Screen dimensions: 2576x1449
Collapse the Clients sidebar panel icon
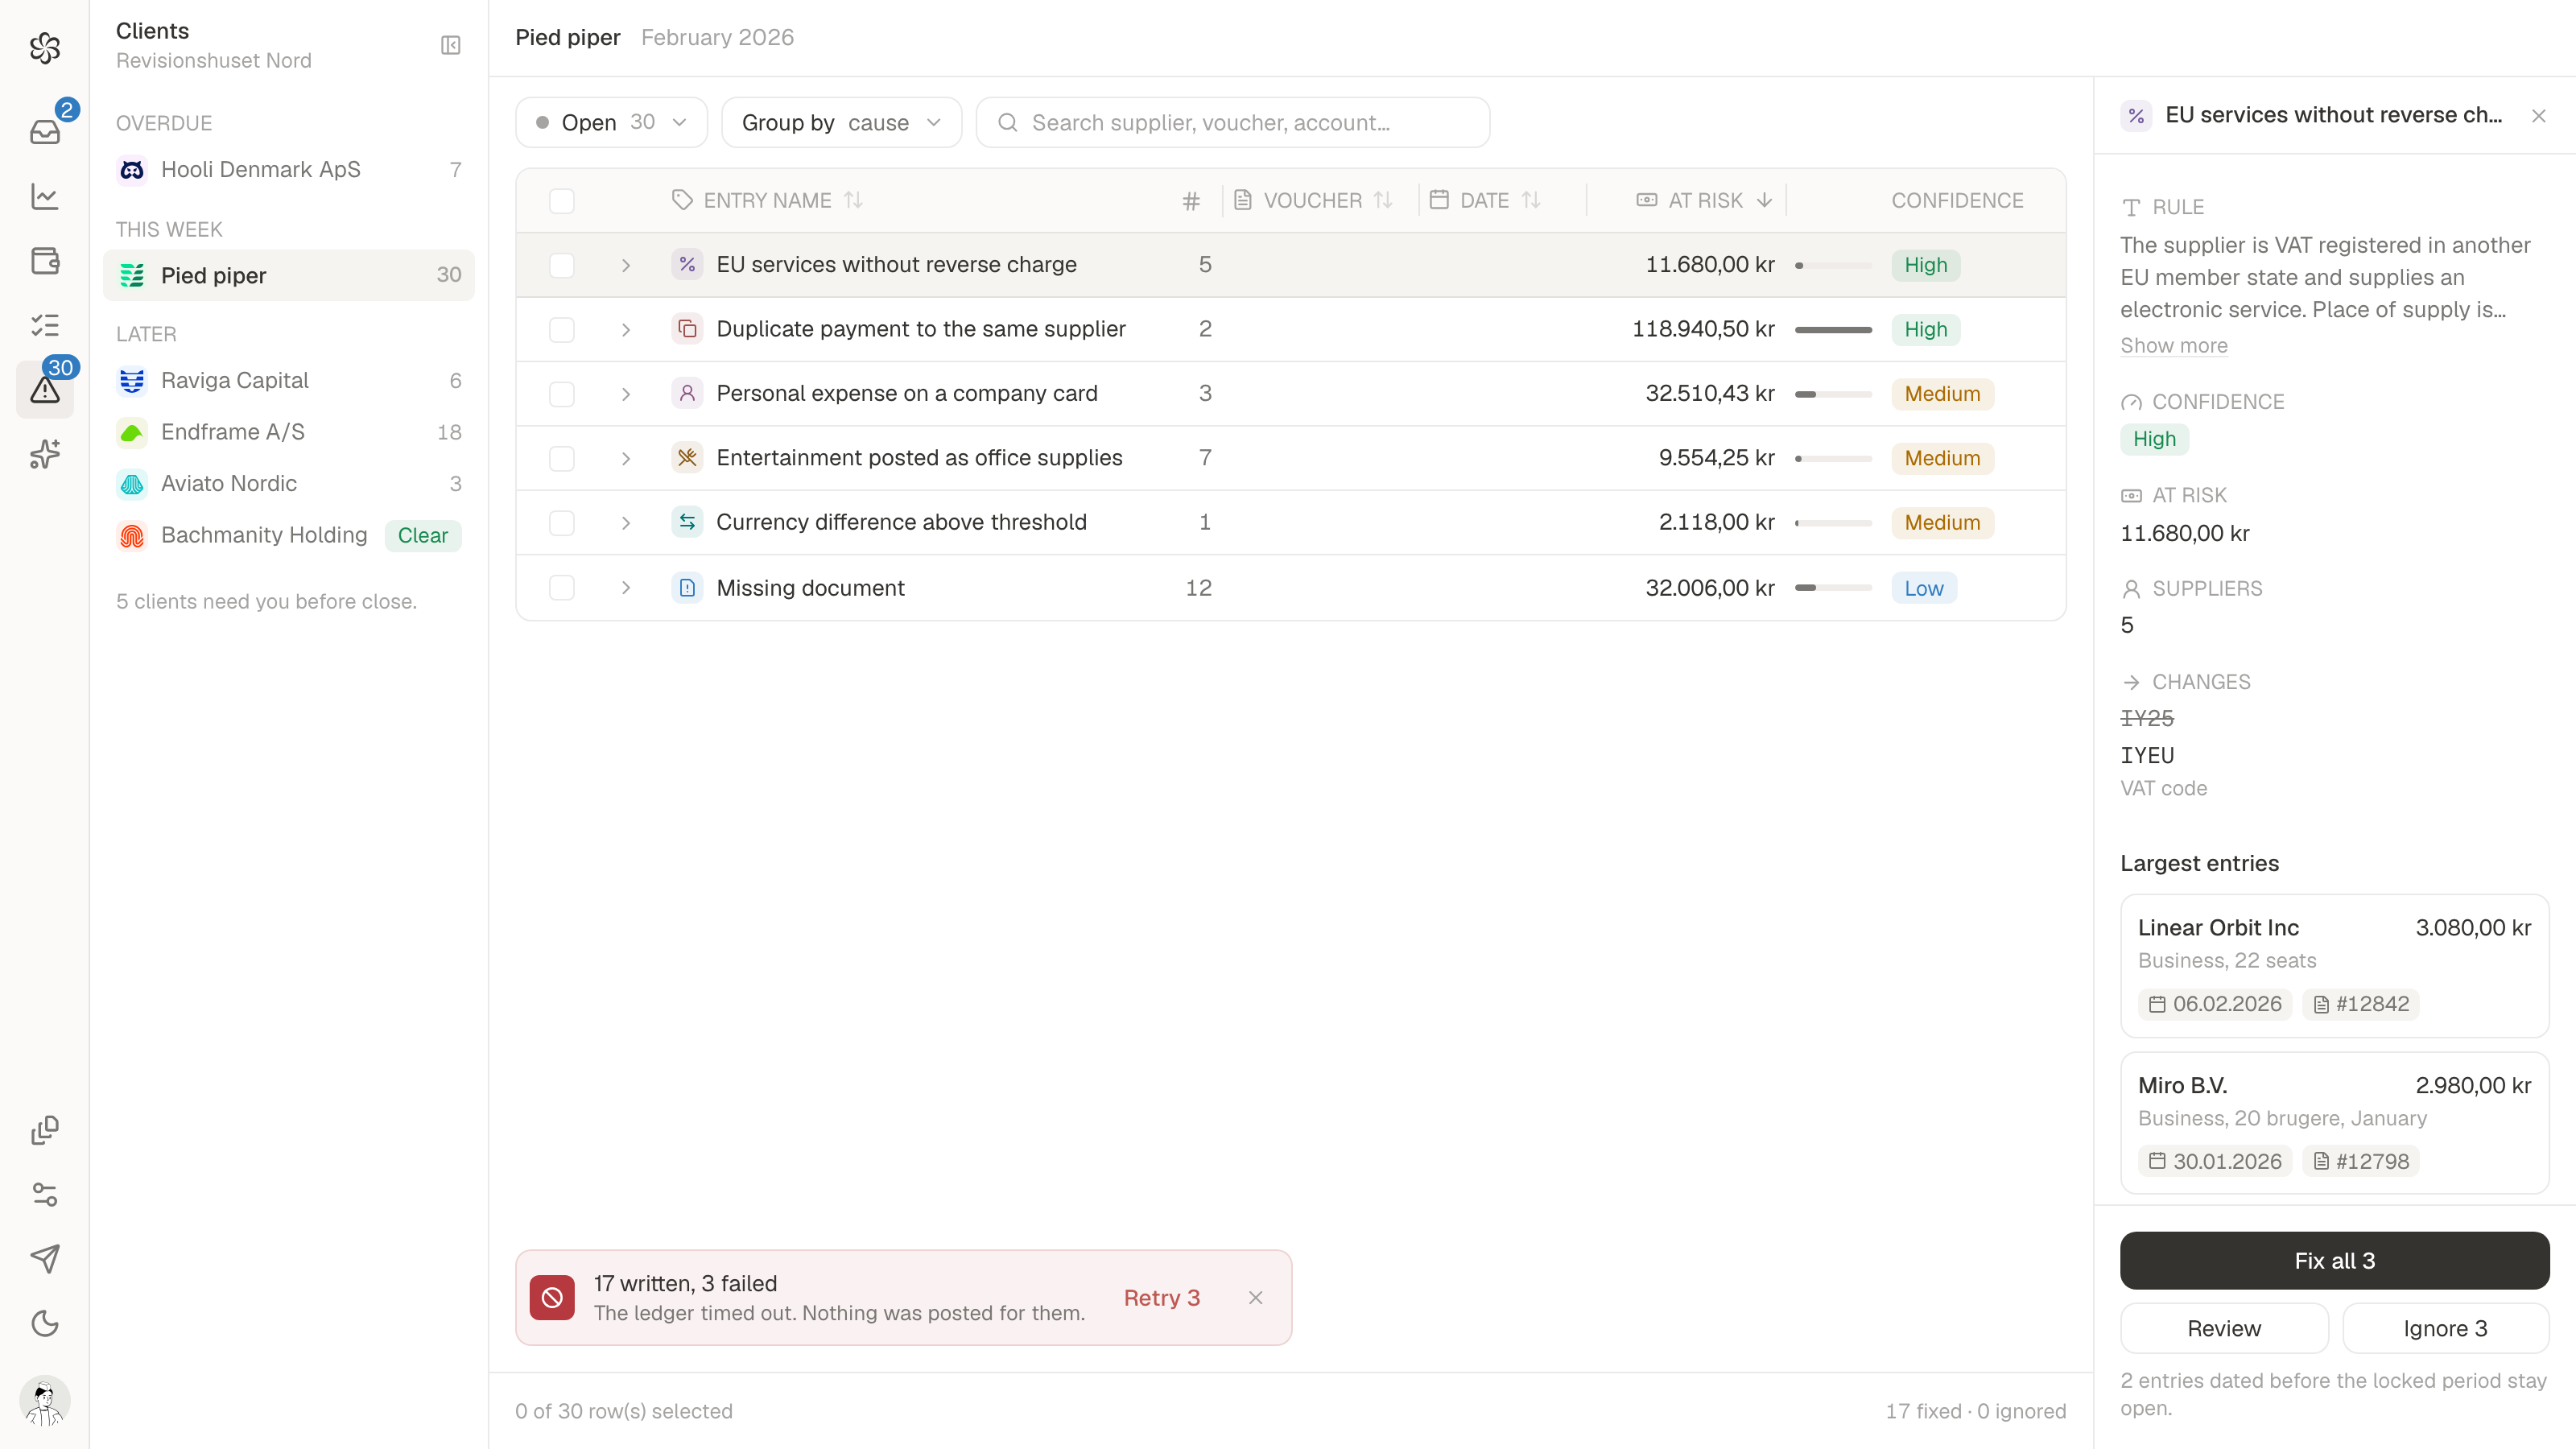coord(451,45)
